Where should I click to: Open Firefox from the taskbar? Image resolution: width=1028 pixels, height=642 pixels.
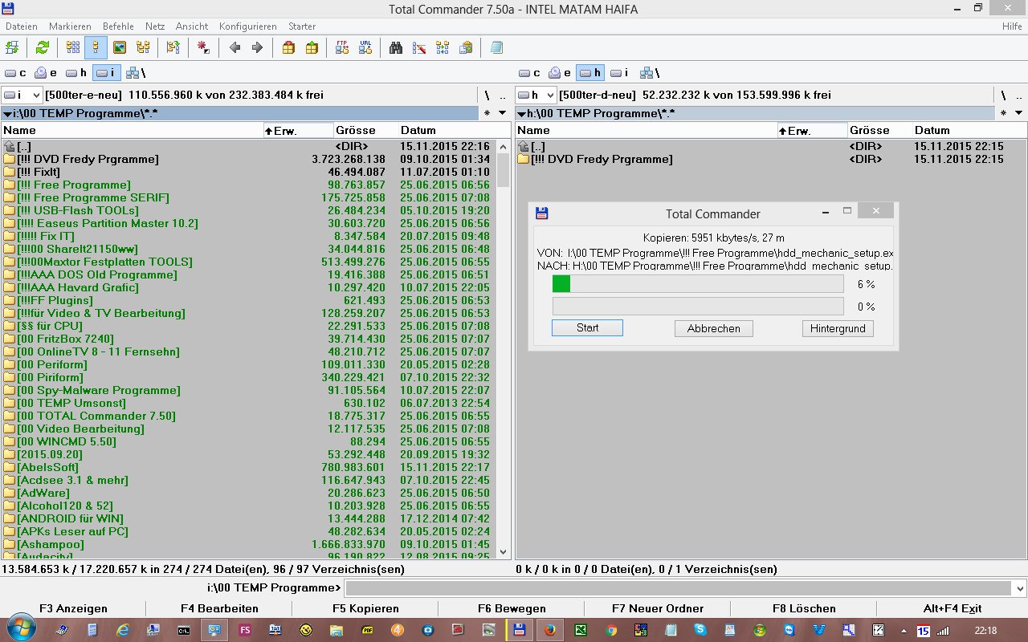(549, 630)
